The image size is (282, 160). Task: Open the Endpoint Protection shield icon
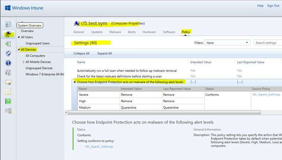(8, 53)
